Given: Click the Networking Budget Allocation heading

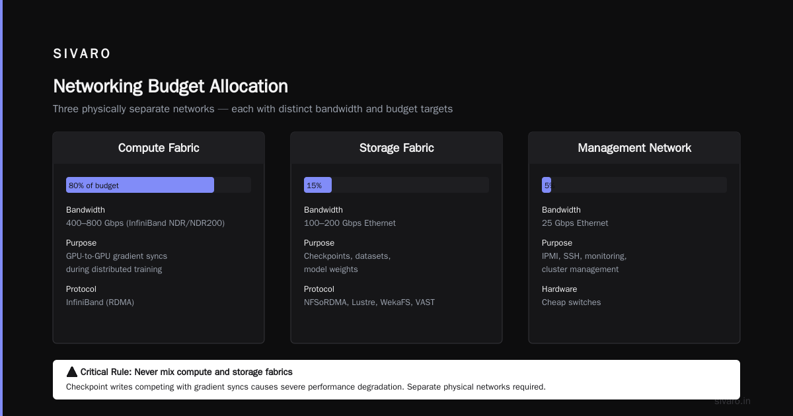Looking at the screenshot, I should coord(170,87).
